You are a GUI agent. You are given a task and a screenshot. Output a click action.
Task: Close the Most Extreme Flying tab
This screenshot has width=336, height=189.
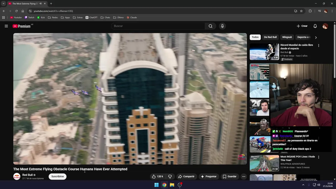pos(45,4)
